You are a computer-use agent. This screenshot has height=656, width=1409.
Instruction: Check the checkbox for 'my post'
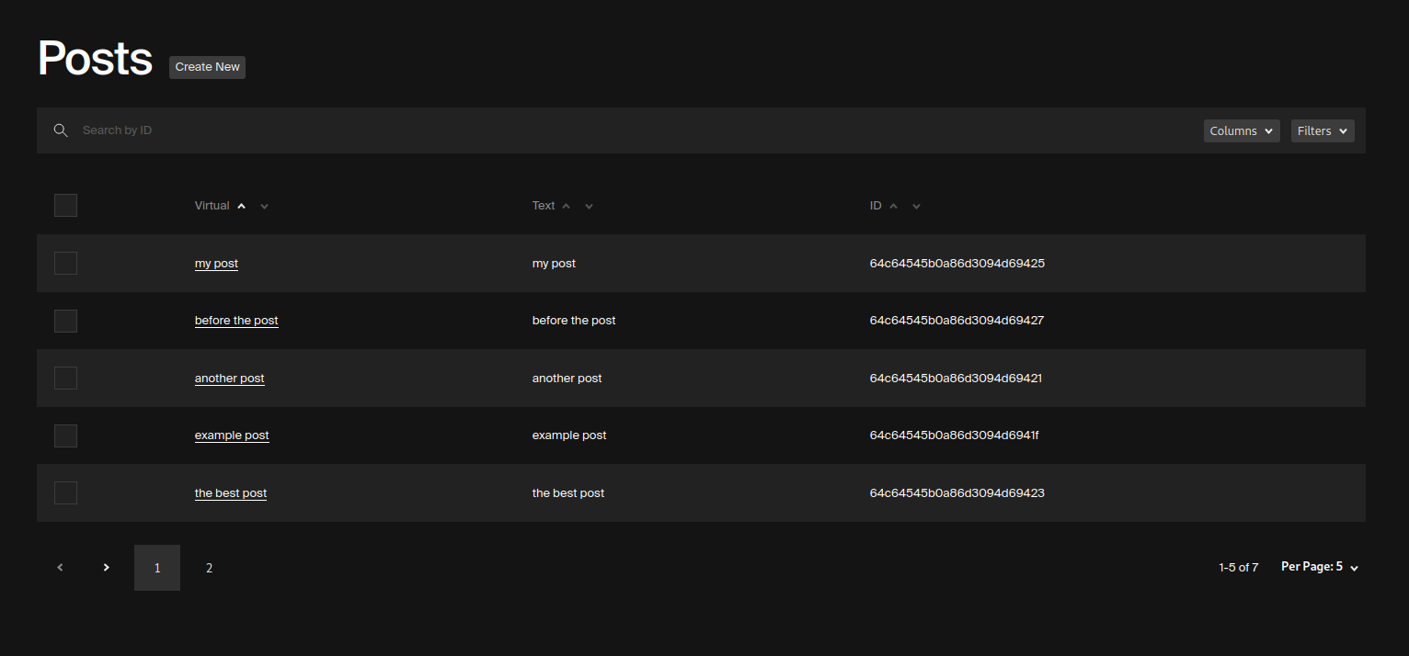coord(65,263)
